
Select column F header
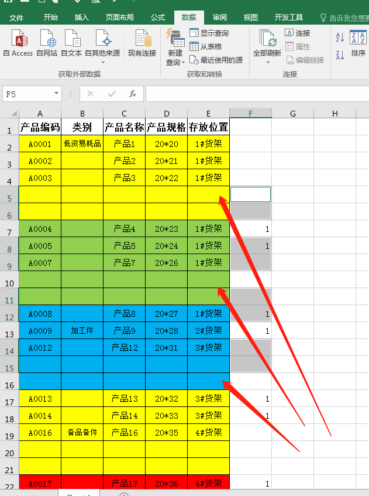click(250, 113)
